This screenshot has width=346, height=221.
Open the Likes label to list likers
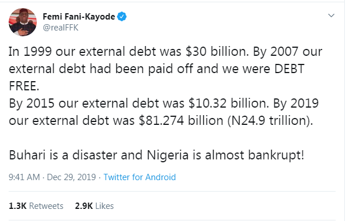[105, 206]
